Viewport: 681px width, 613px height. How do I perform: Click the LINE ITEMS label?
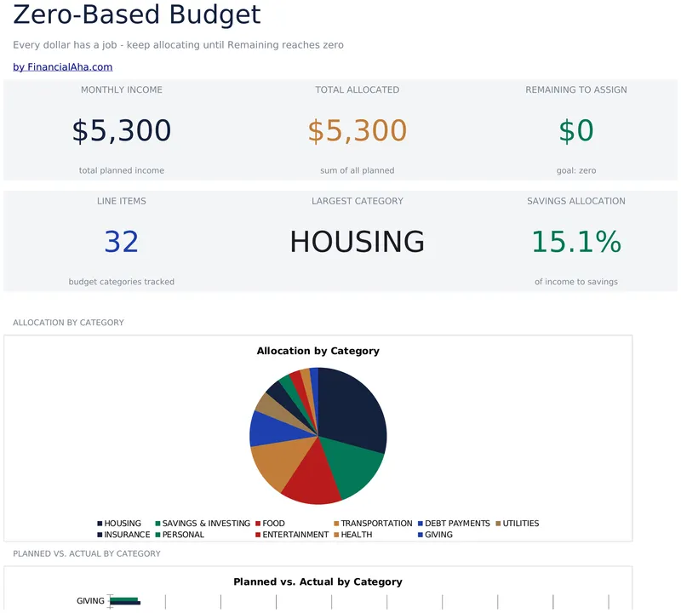[x=122, y=201]
